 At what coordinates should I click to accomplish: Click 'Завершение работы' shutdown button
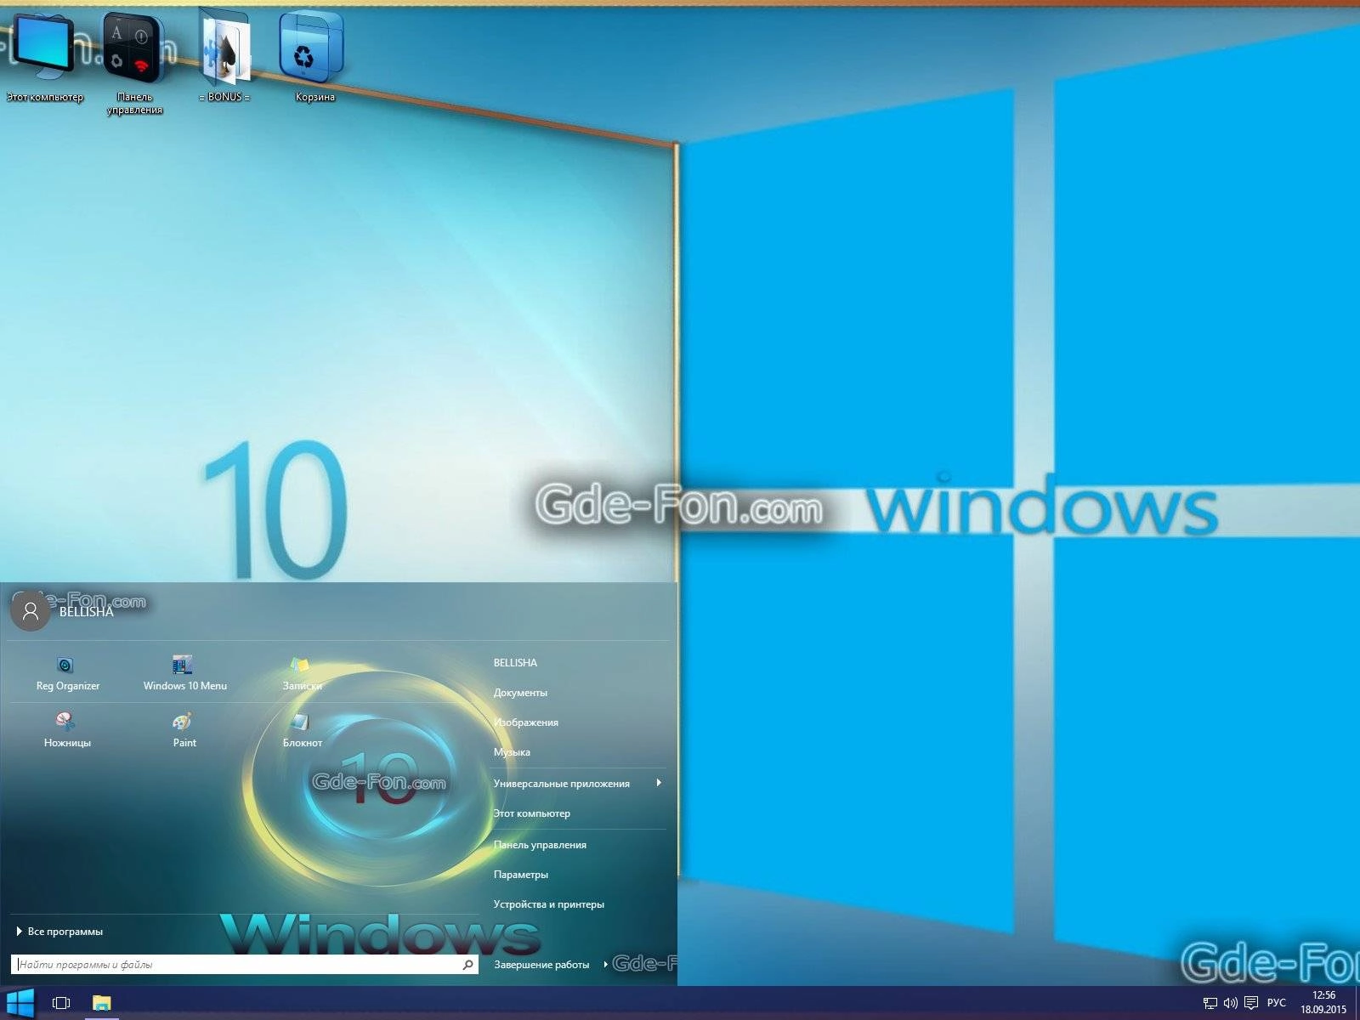541,965
